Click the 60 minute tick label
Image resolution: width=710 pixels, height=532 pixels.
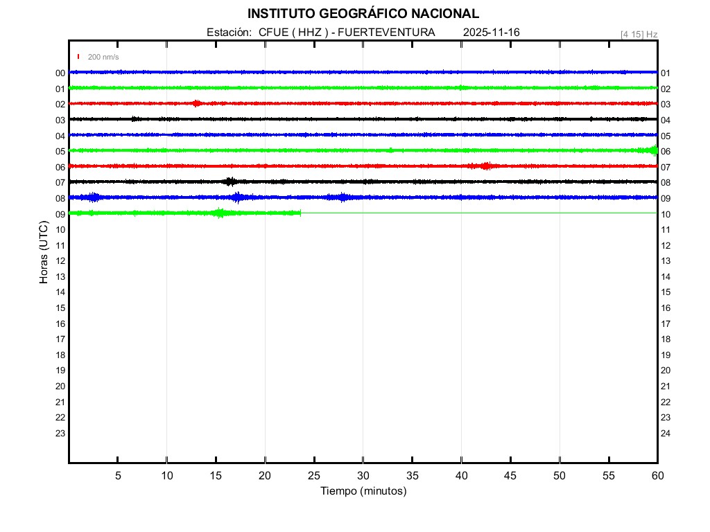tap(657, 476)
